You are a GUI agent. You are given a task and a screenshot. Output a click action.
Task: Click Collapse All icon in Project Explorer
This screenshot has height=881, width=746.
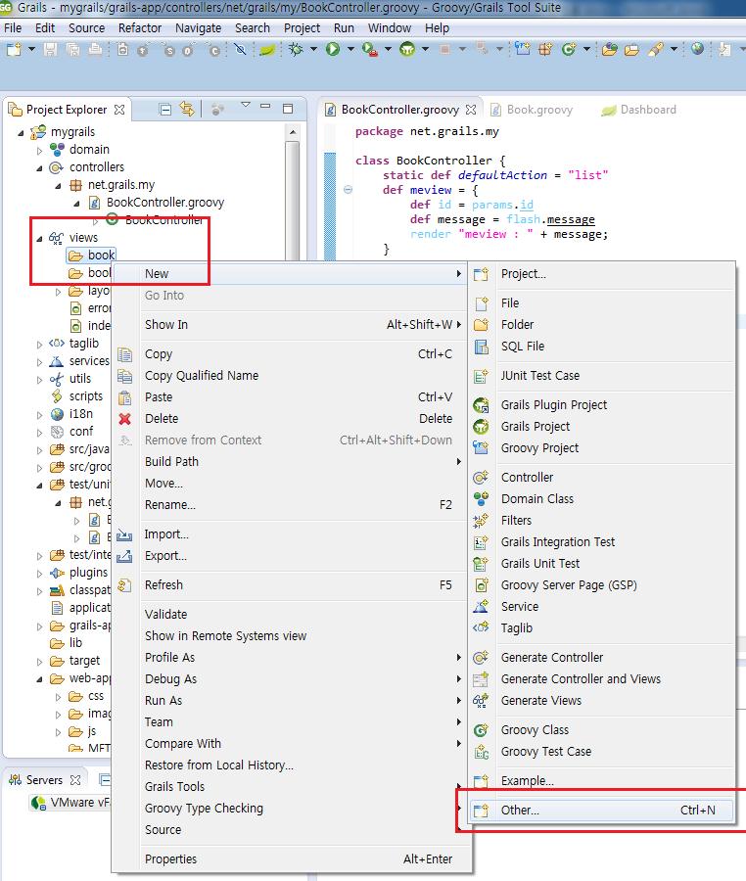tap(165, 109)
